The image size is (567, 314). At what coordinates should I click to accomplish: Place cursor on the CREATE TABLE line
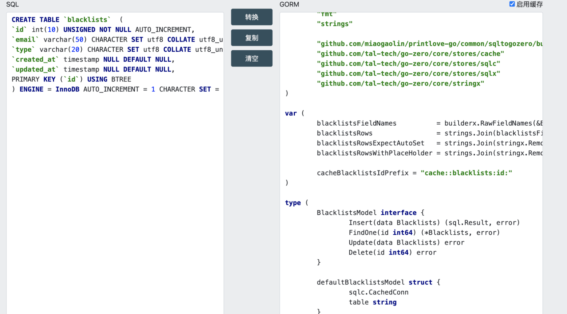pyautogui.click(x=61, y=20)
